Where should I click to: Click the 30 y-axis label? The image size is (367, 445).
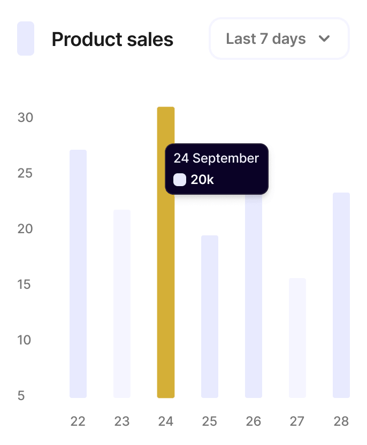tap(25, 117)
